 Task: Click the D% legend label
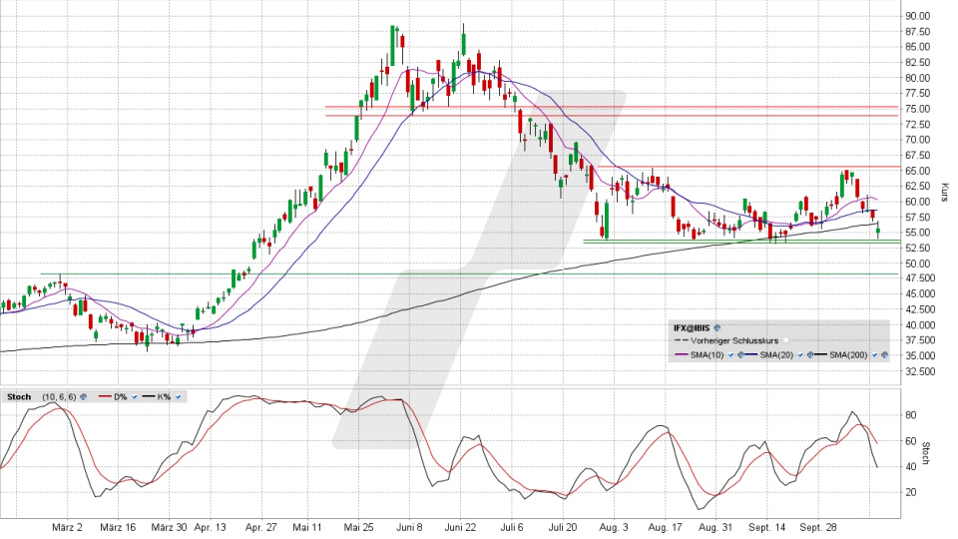tap(121, 397)
